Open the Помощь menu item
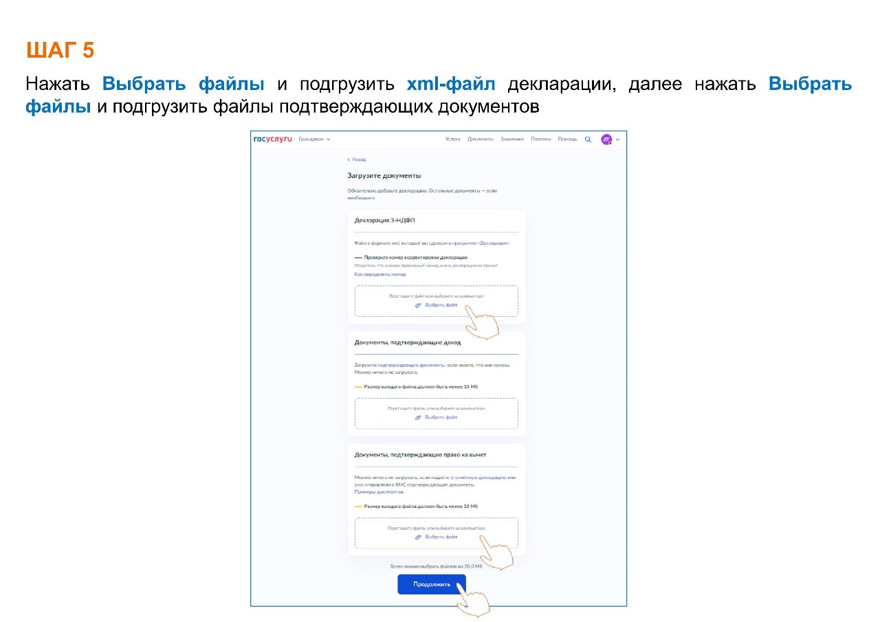Image resolution: width=880 pixels, height=622 pixels. (567, 140)
